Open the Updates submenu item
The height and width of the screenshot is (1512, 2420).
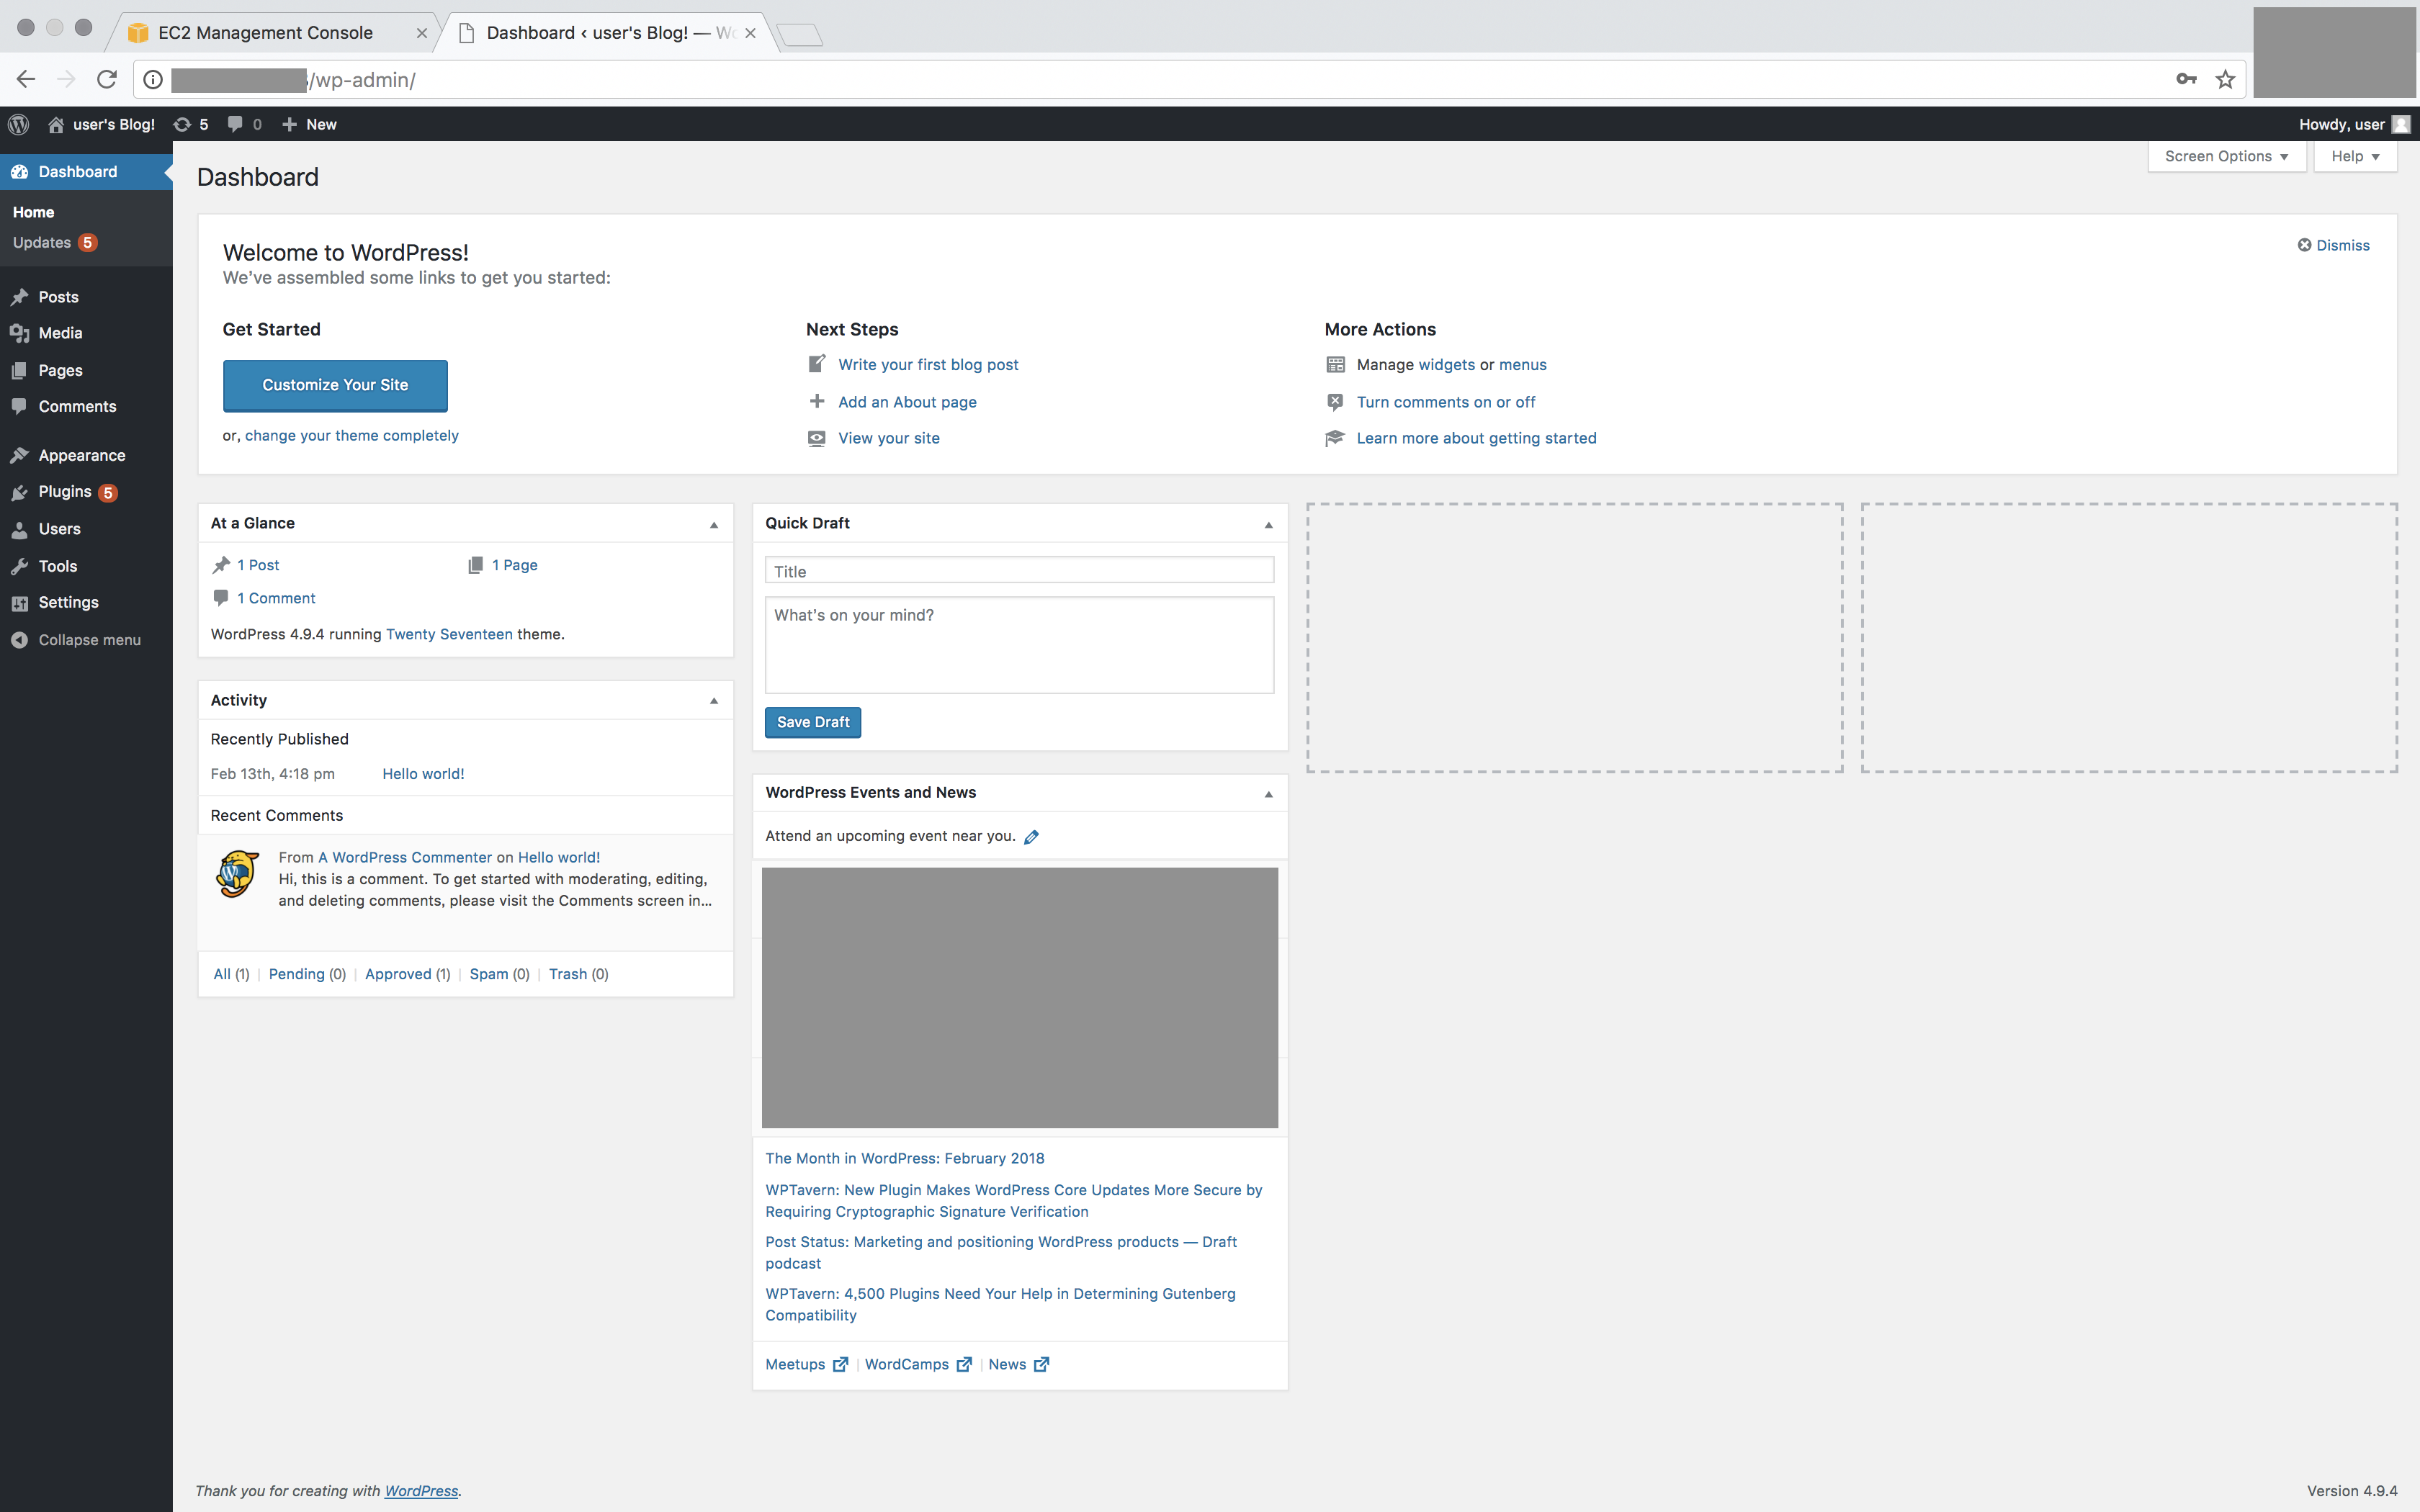[x=55, y=242]
